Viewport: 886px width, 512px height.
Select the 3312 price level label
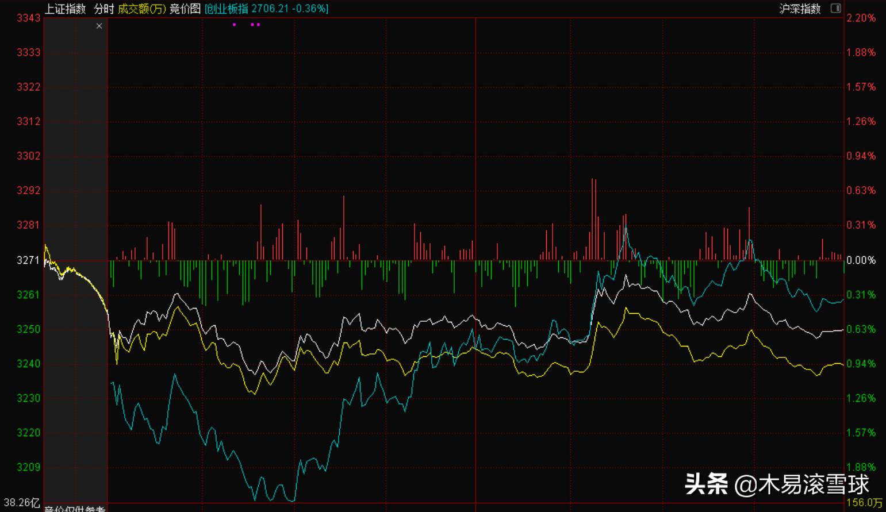click(x=29, y=121)
